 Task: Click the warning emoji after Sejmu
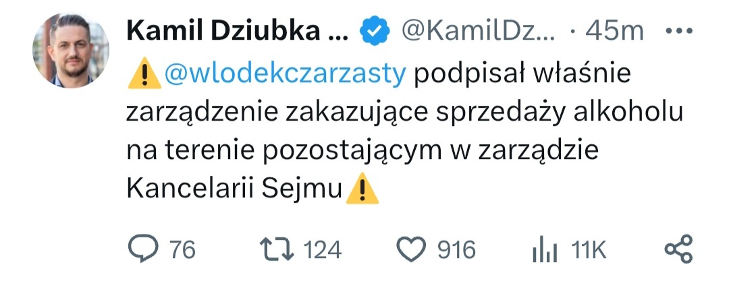(x=362, y=189)
